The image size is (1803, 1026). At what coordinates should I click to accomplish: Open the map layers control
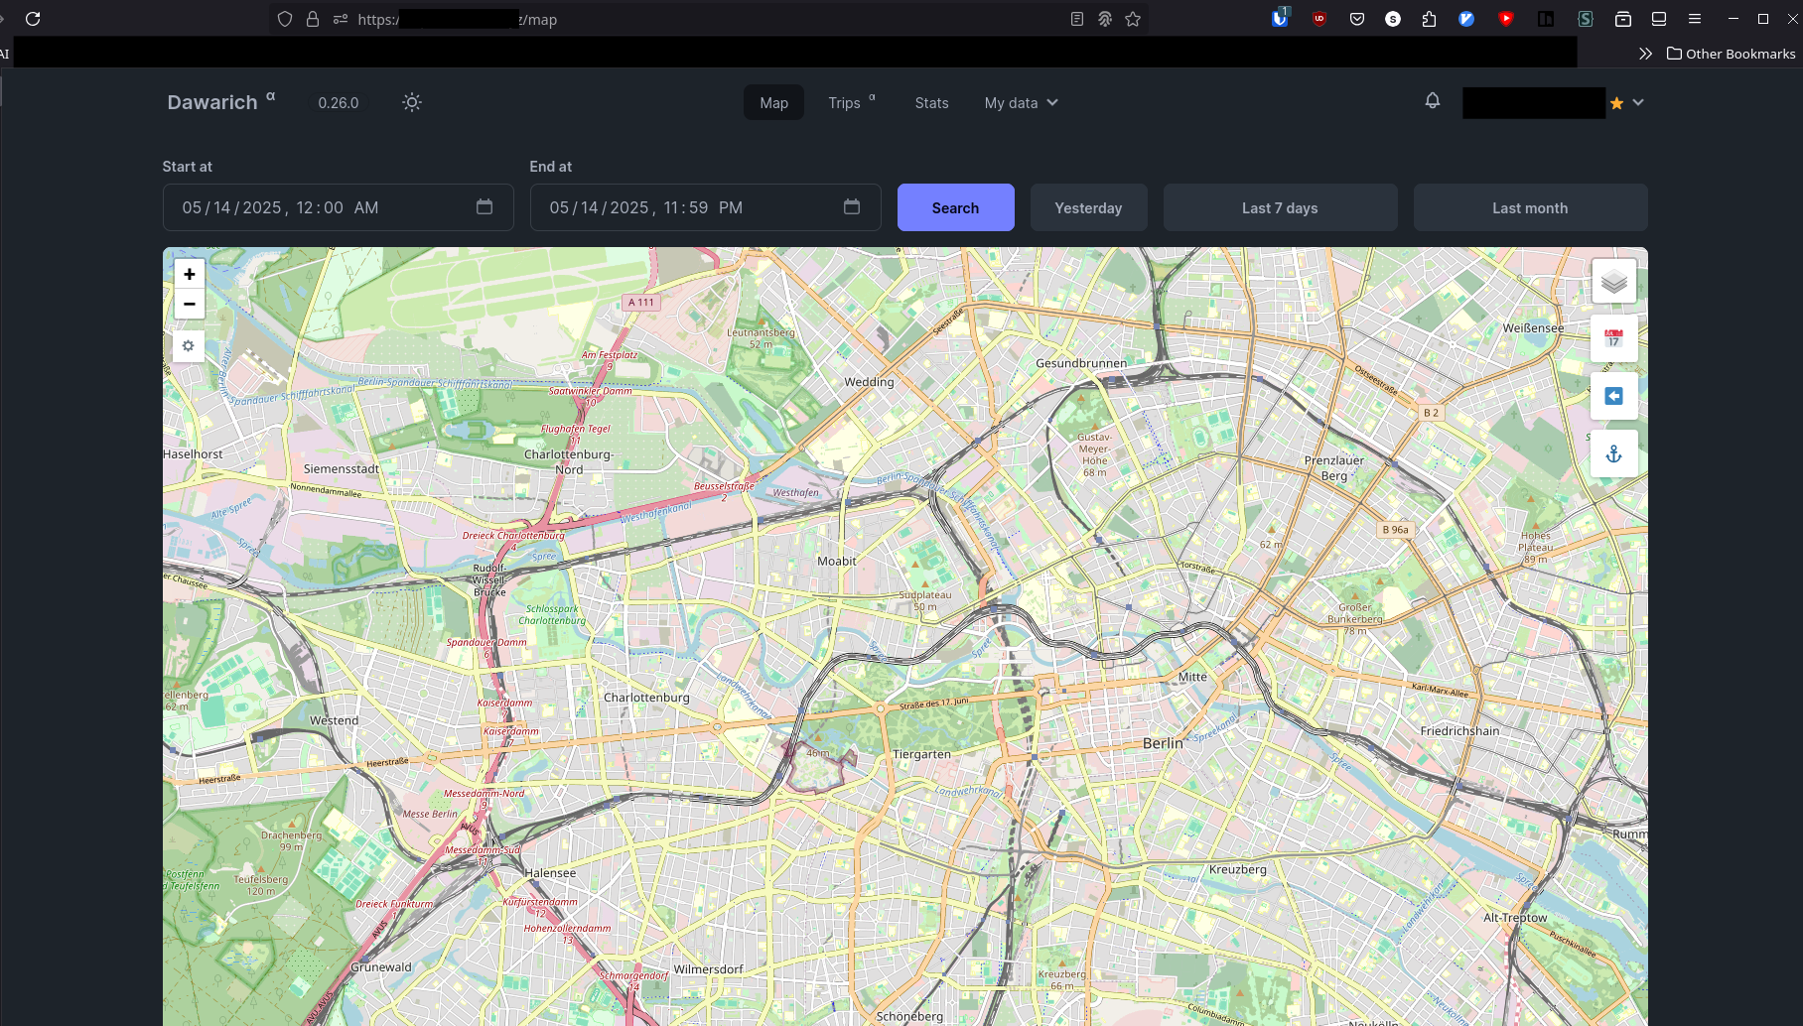point(1613,282)
